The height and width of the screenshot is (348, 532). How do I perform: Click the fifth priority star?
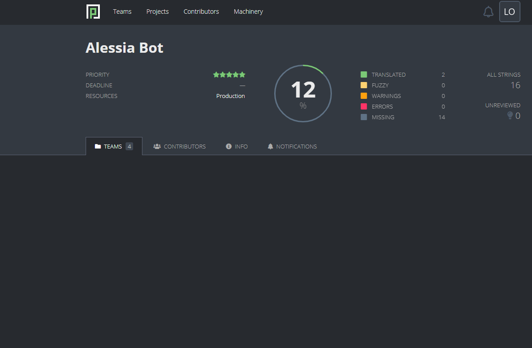(242, 74)
